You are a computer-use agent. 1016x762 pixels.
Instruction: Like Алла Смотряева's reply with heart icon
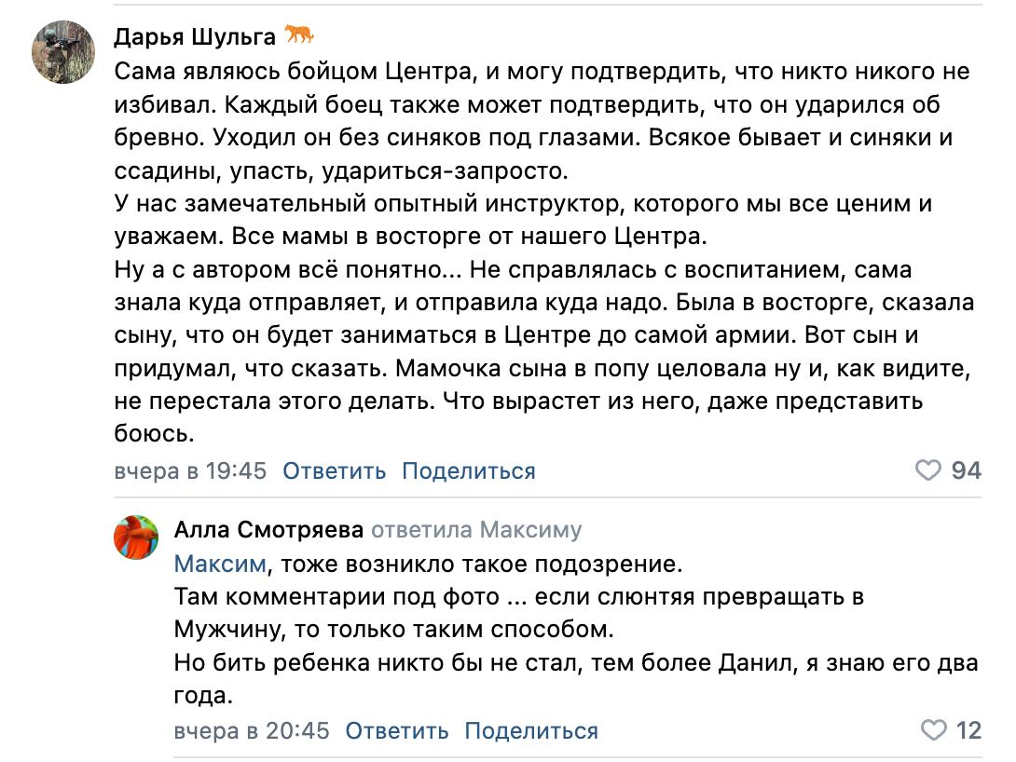(933, 730)
